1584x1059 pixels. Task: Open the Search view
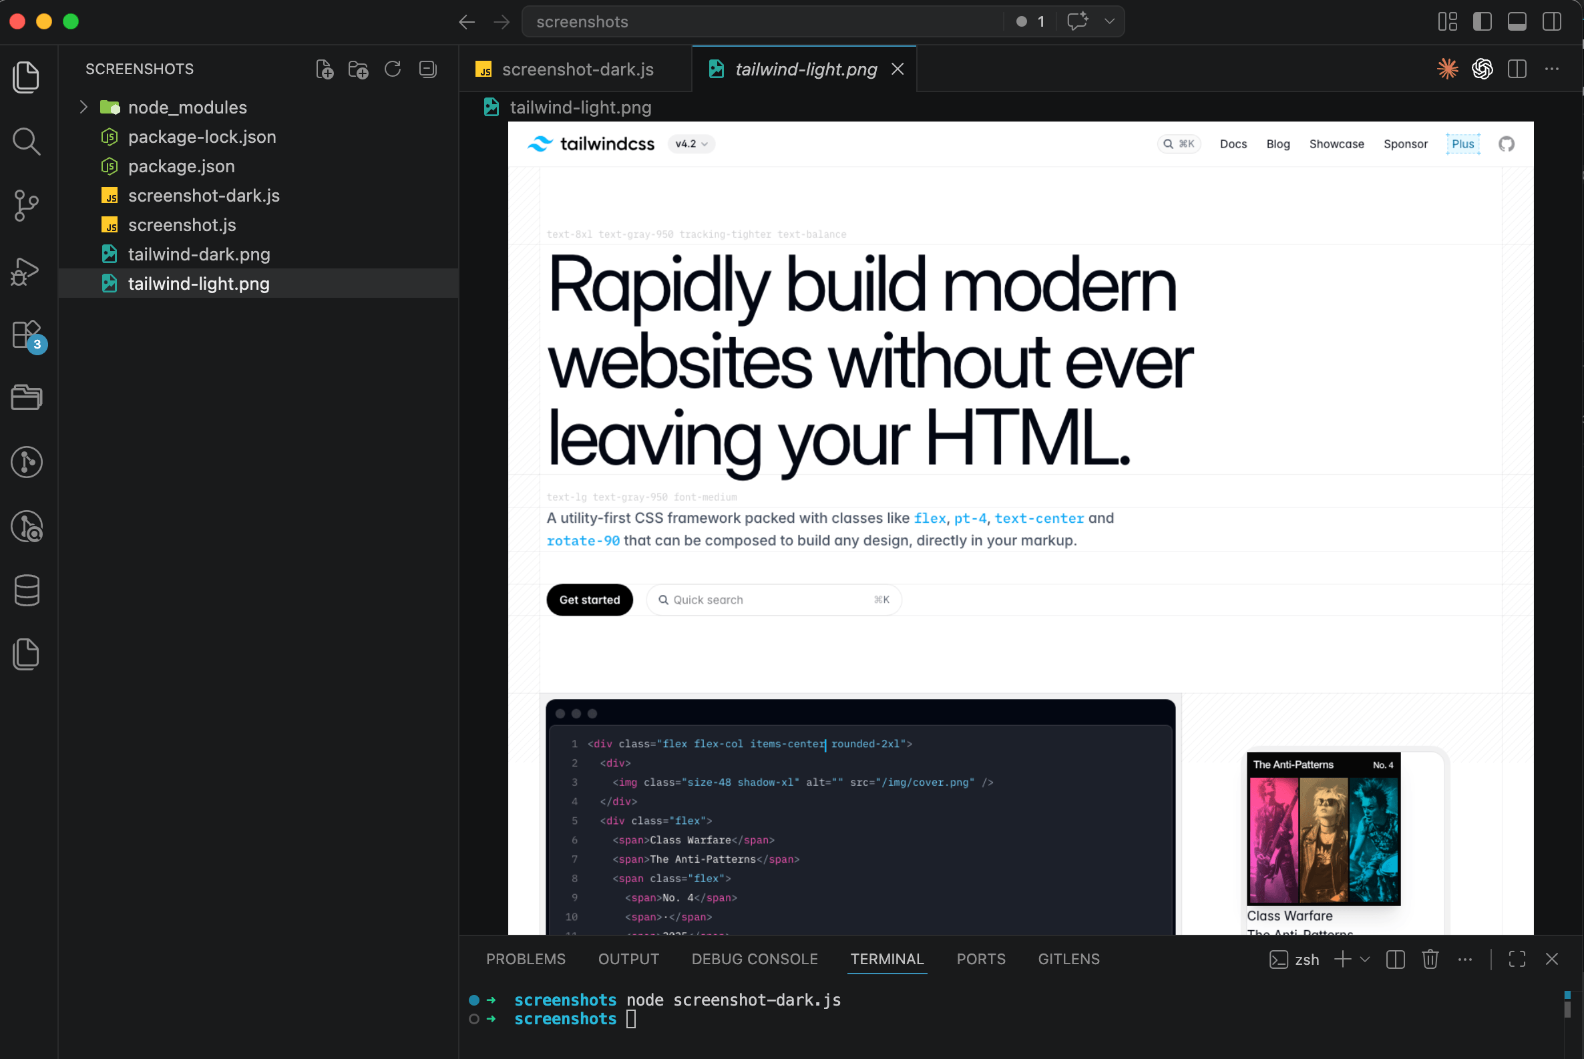point(26,141)
